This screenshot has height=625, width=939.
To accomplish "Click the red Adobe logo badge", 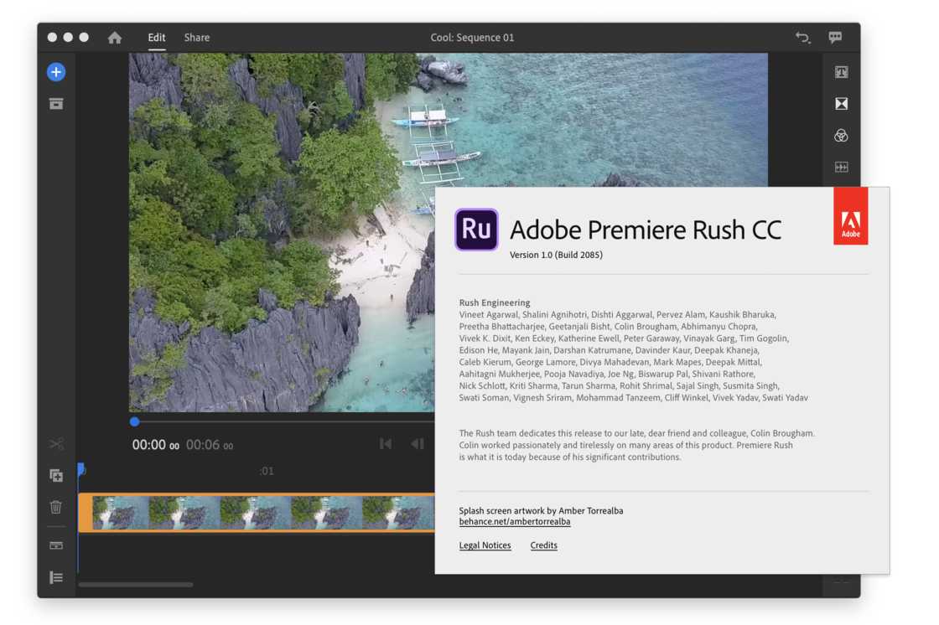I will pos(850,216).
